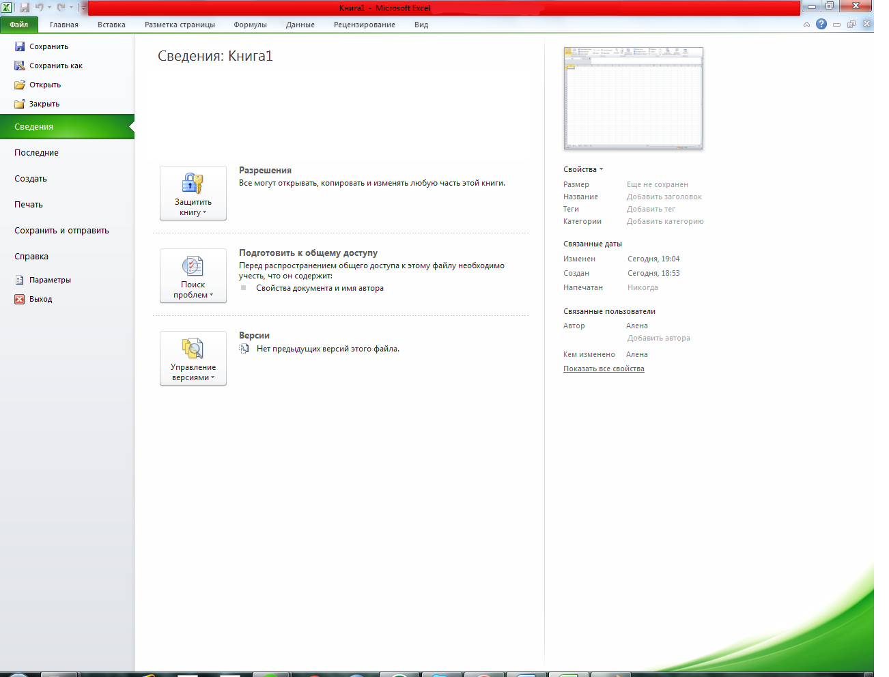
Task: Click the Open folder icon in sidebar
Action: (x=20, y=85)
